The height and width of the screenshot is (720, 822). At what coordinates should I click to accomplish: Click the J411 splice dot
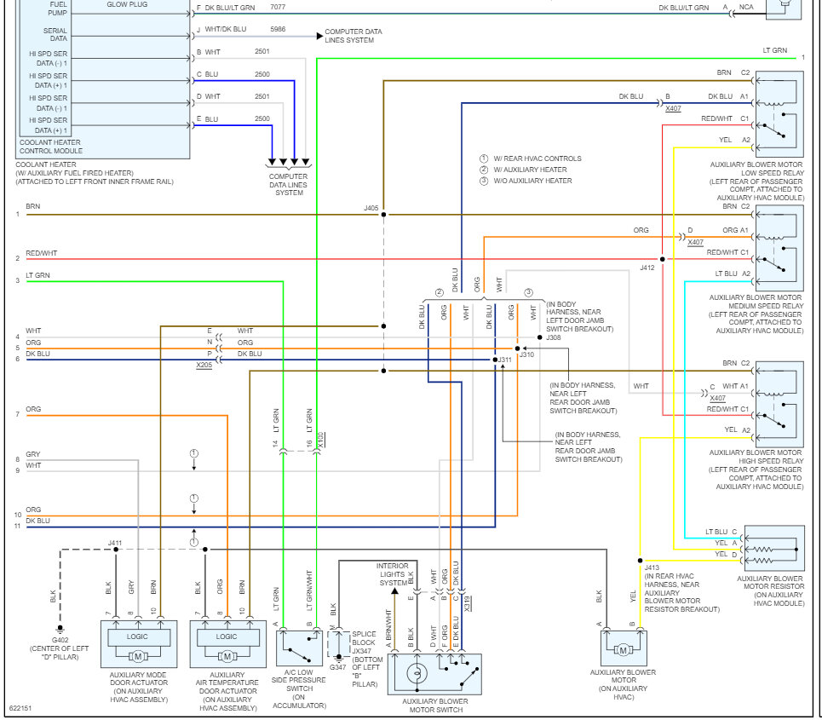pos(116,550)
